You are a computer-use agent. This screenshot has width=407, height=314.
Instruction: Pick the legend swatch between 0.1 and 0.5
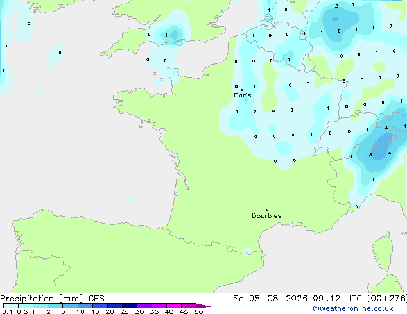tap(11, 306)
